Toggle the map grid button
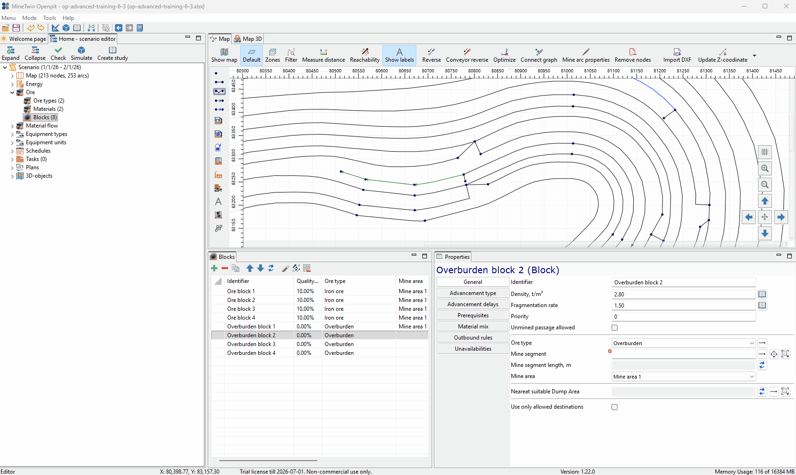 pos(765,152)
